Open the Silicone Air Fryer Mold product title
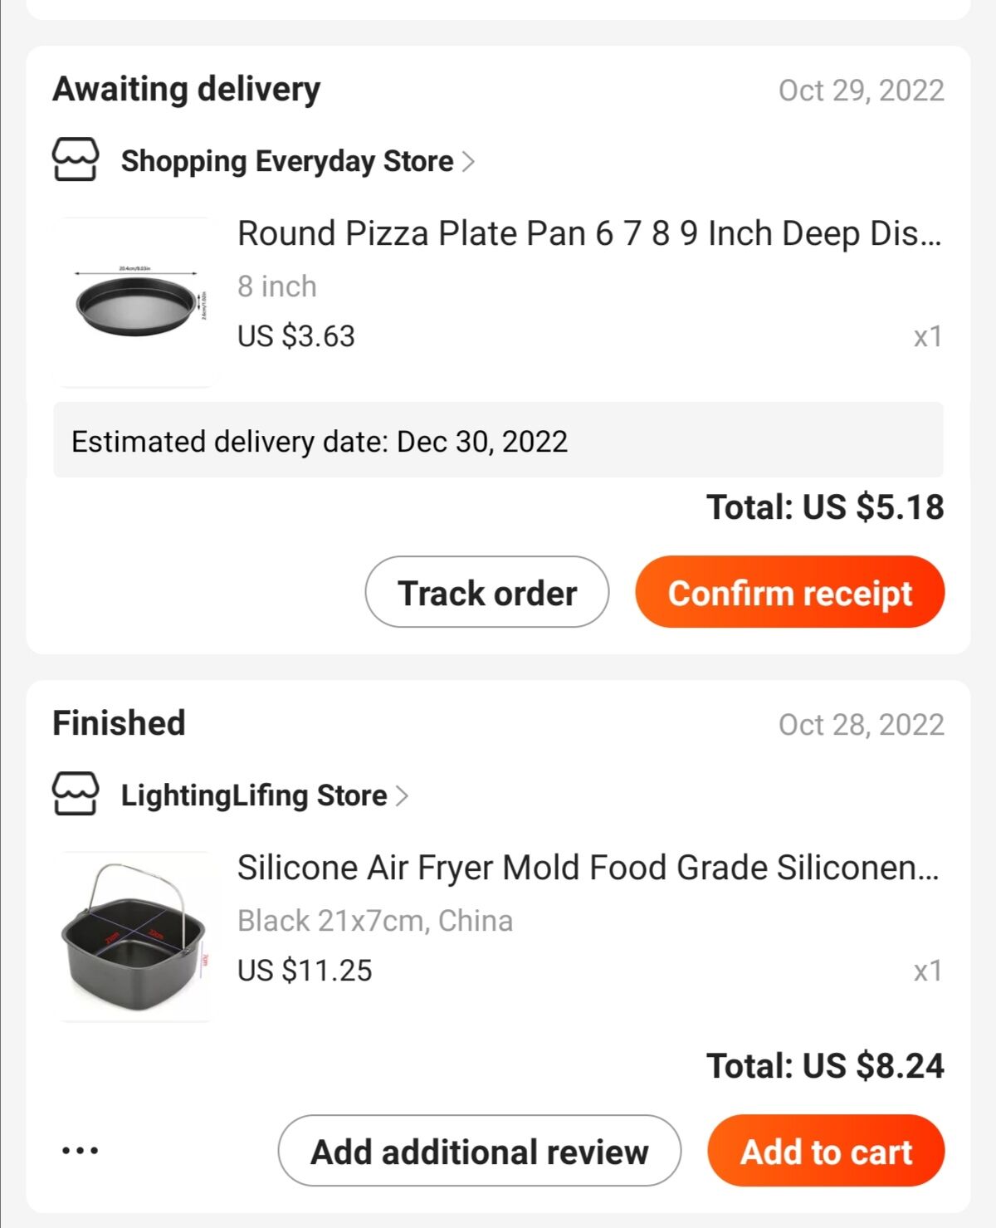Screen dimensions: 996x1228 [x=588, y=868]
